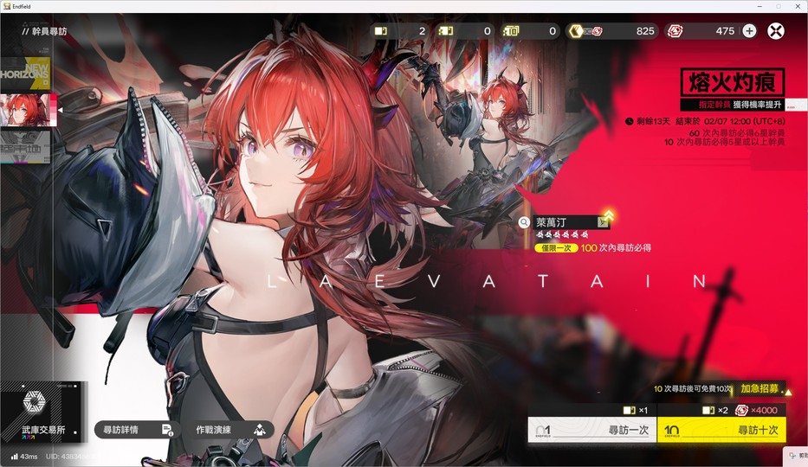The image size is (808, 467).
Task: Click the first ticket icon showing 2
Action: [381, 31]
